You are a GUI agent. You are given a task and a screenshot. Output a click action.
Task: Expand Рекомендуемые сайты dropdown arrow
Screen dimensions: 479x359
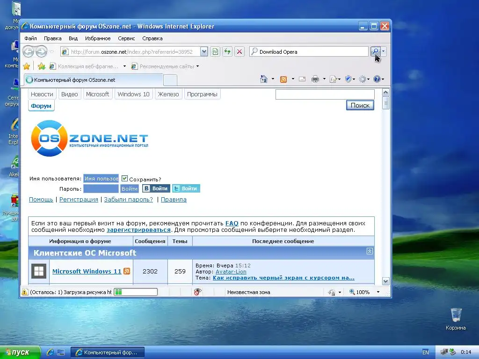coord(198,66)
